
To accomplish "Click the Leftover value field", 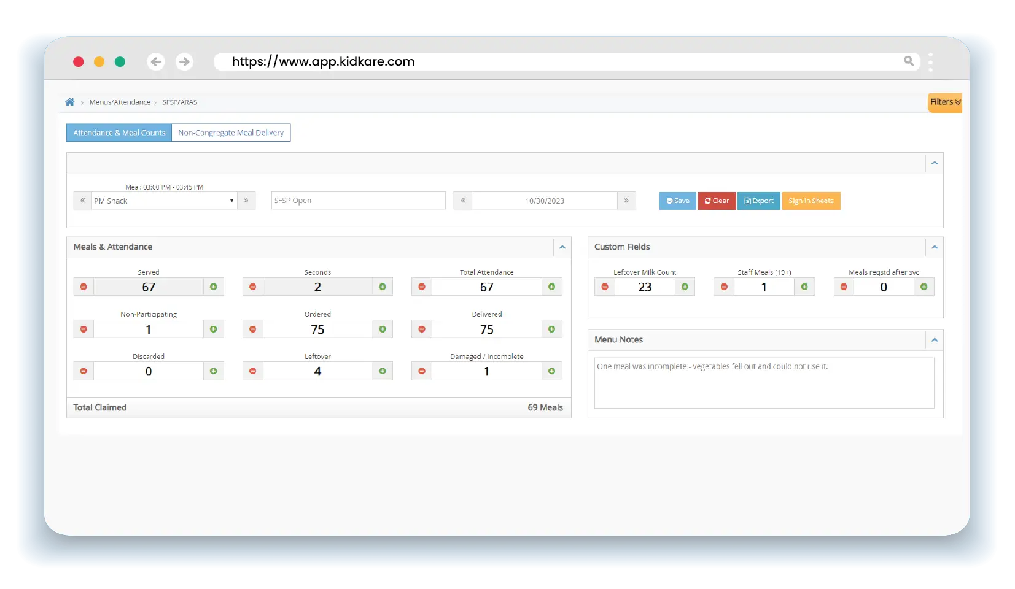I will pos(317,371).
